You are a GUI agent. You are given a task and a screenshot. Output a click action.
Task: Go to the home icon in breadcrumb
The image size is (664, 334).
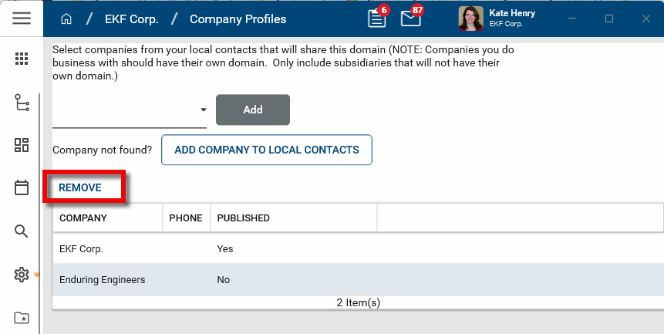(x=66, y=19)
